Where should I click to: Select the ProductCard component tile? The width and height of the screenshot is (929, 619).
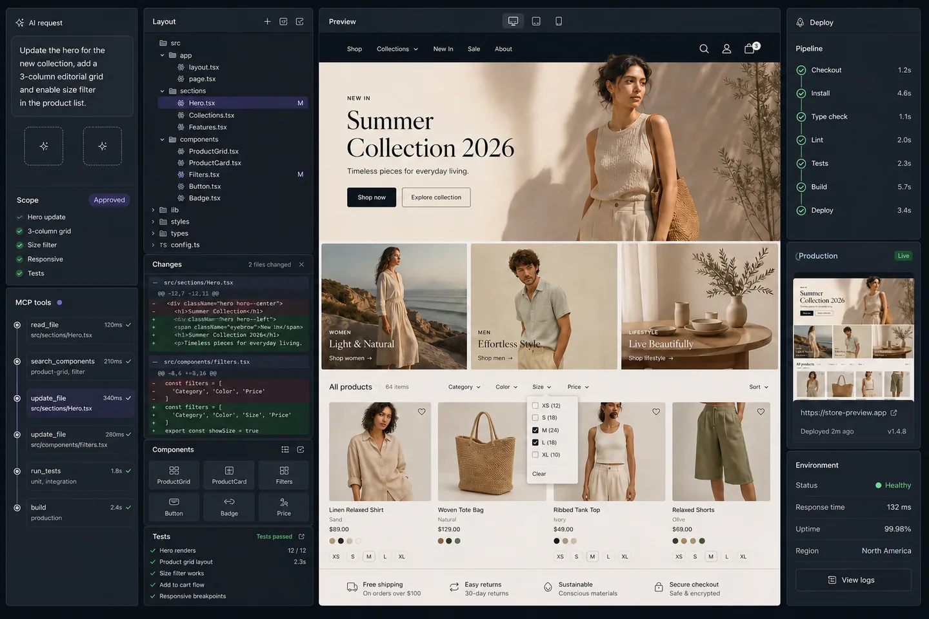tap(229, 475)
